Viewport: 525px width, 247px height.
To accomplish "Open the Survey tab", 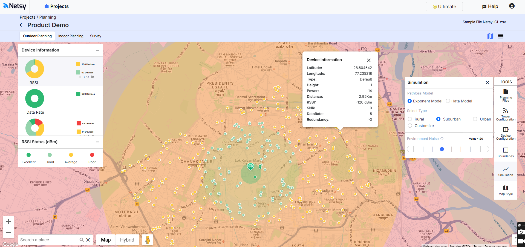I will tap(95, 36).
